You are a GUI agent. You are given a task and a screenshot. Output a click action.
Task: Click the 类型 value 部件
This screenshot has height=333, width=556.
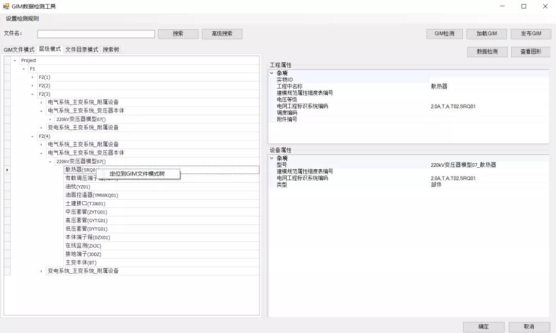pos(436,185)
